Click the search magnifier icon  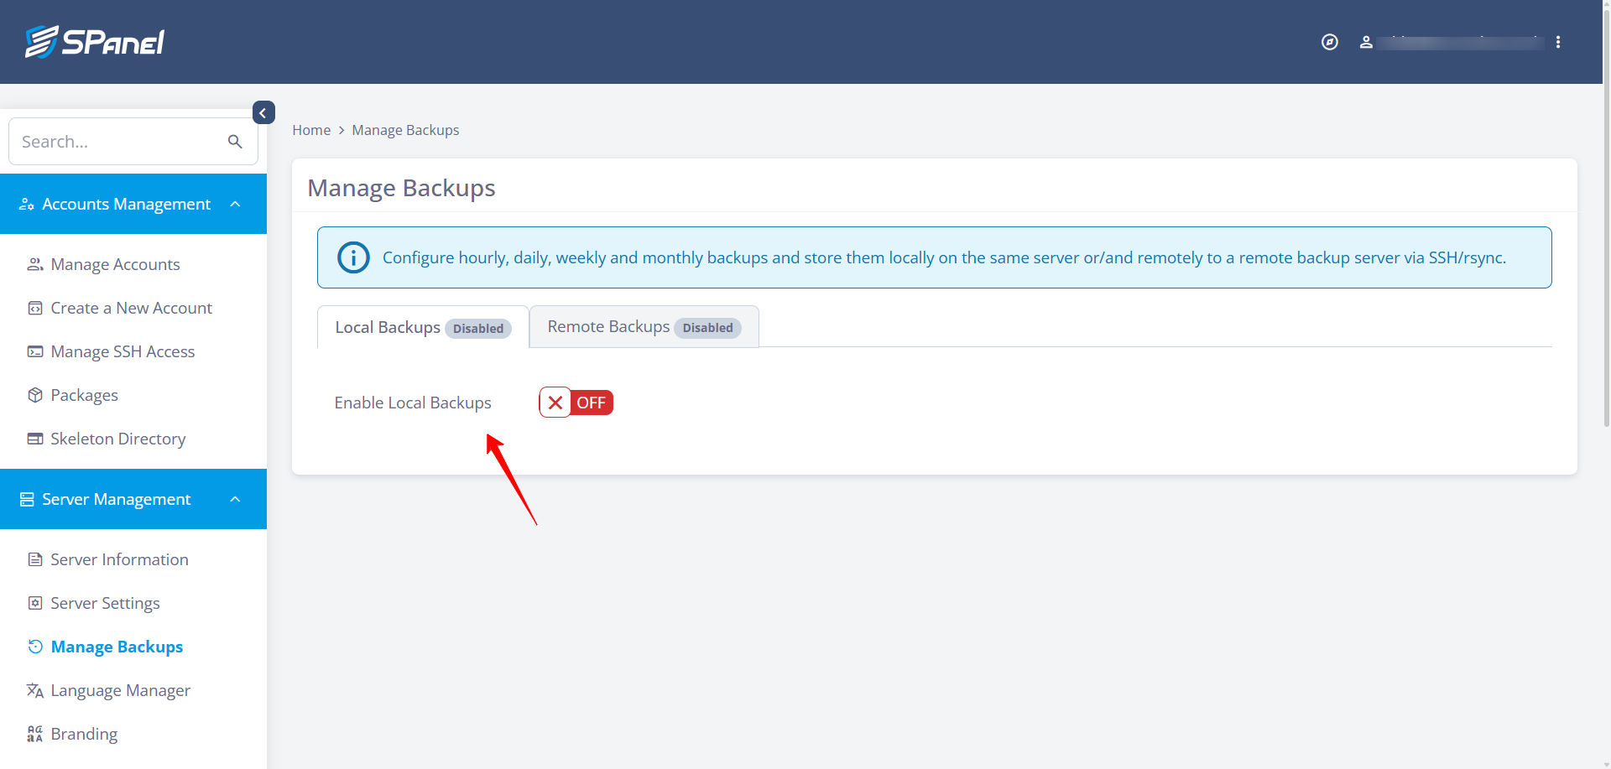(235, 142)
